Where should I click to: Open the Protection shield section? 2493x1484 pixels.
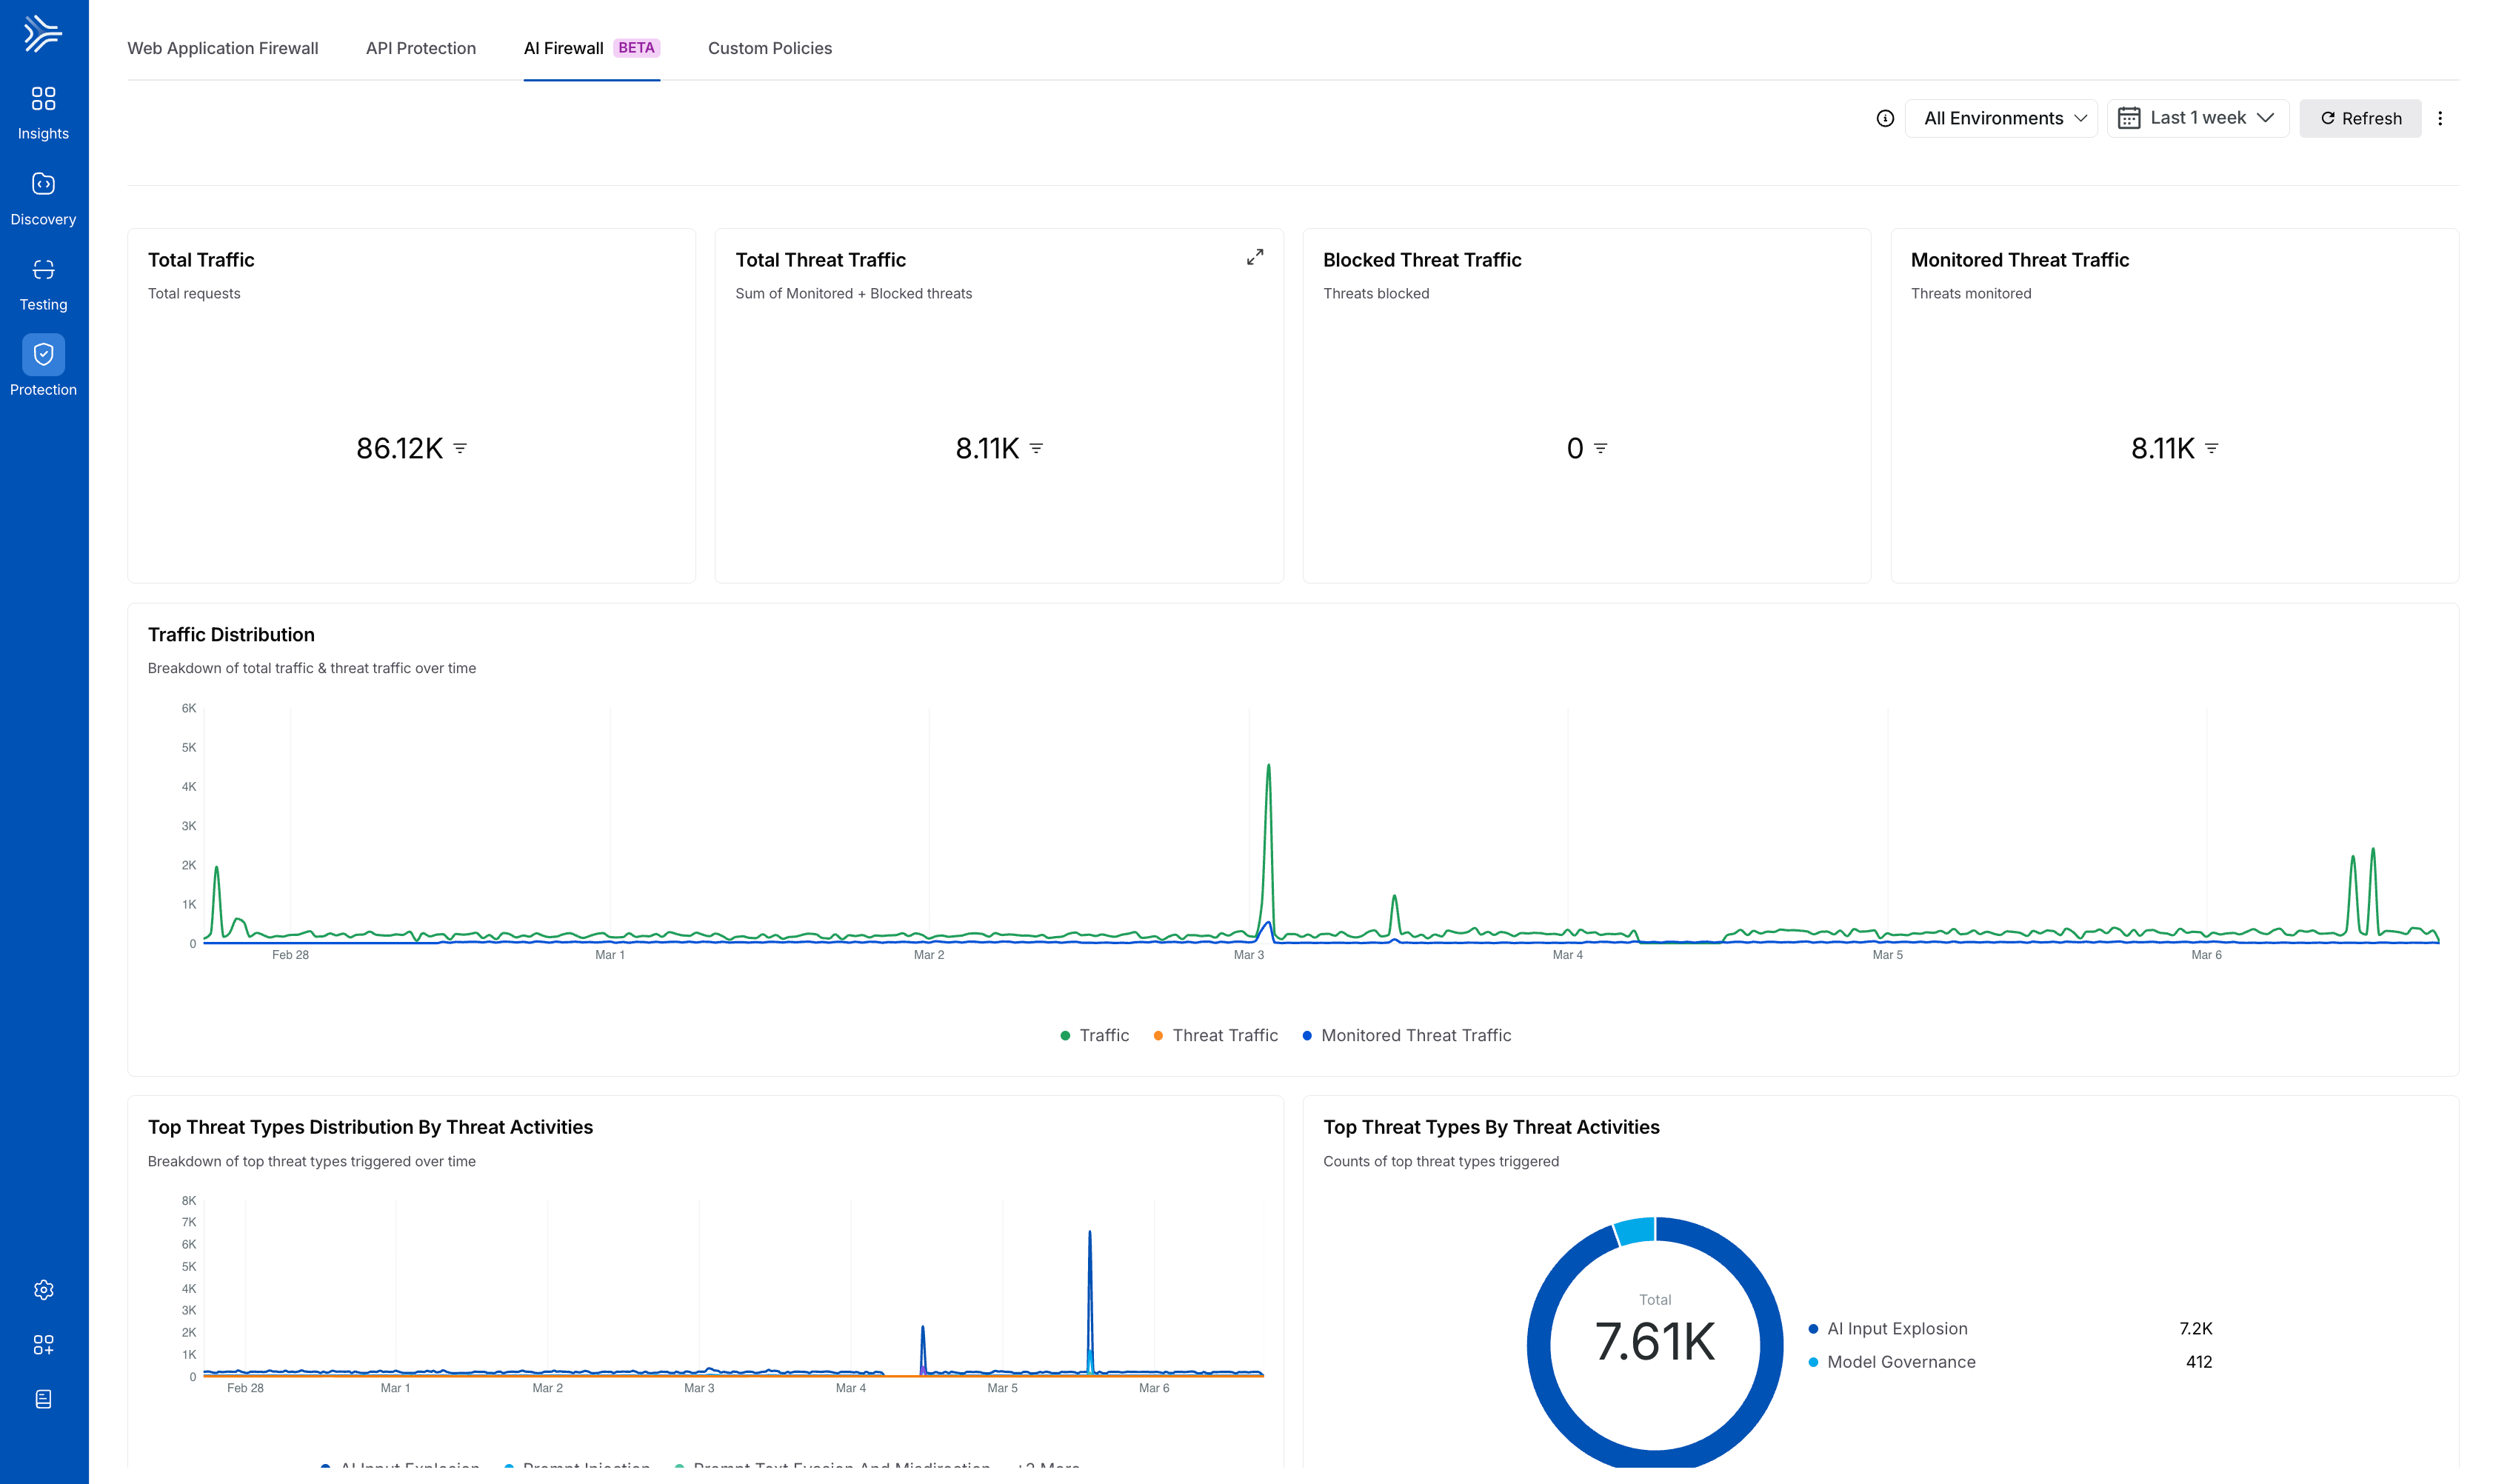click(43, 366)
